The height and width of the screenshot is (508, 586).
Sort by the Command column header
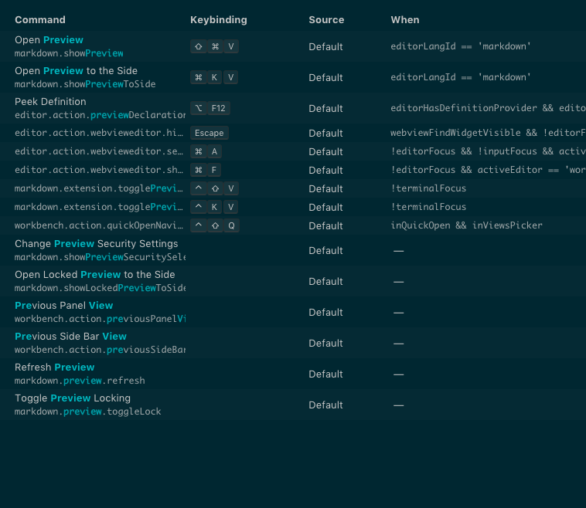pos(40,20)
